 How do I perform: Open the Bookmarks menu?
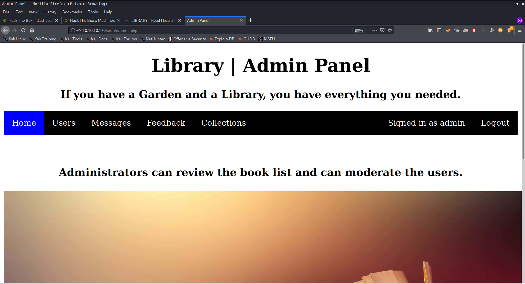[x=72, y=12]
